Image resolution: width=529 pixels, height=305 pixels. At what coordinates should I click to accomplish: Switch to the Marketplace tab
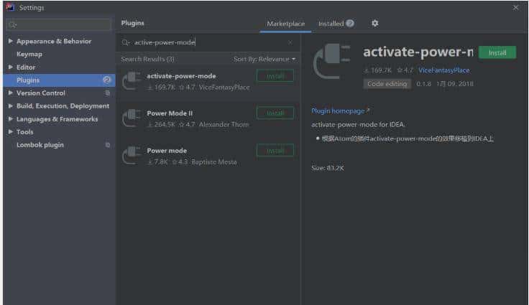tap(285, 24)
